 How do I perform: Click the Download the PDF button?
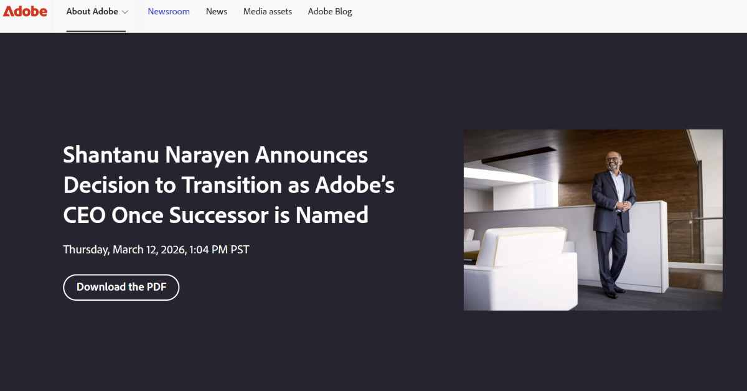pyautogui.click(x=121, y=287)
